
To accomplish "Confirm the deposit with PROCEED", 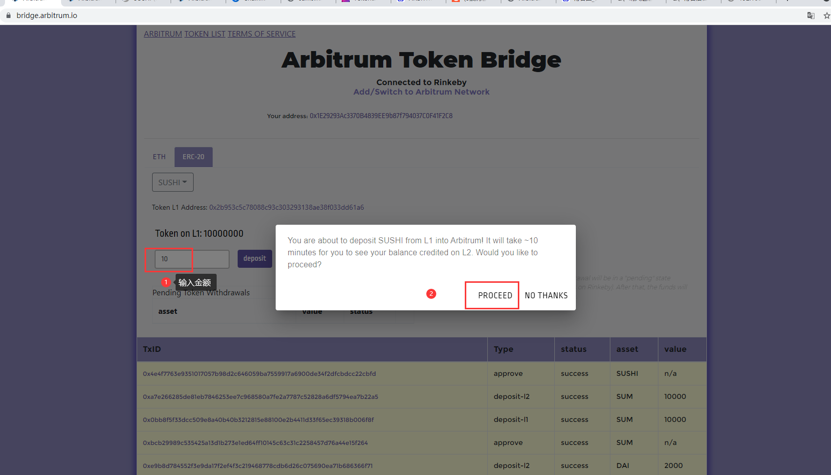I will (495, 295).
